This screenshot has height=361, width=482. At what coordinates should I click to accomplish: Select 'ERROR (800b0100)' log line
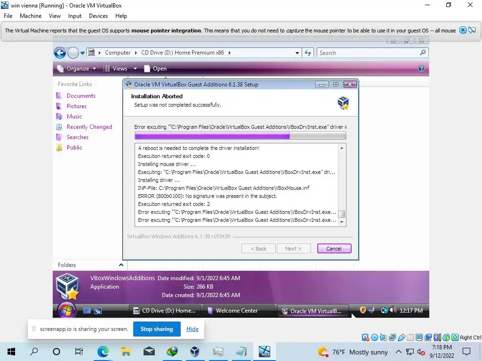[x=208, y=196]
